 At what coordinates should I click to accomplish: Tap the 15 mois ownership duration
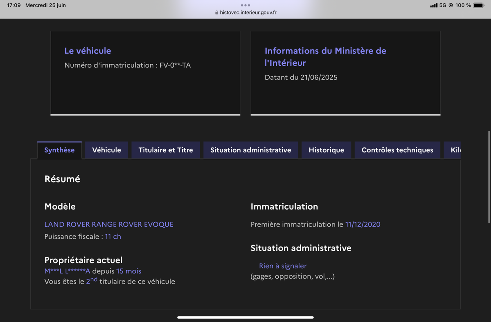coord(128,271)
